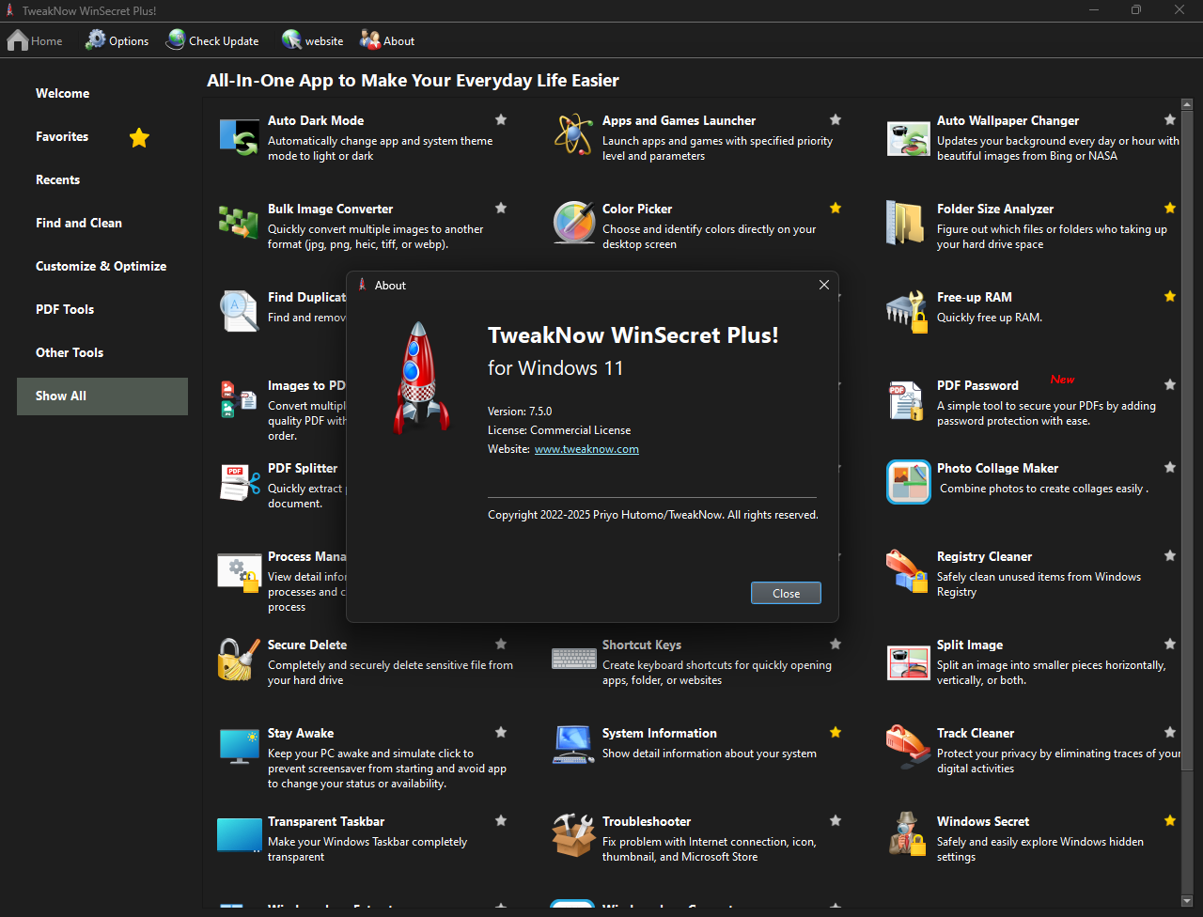Toggle favorite star for PDF Password
Viewport: 1203px width, 917px height.
(1170, 384)
